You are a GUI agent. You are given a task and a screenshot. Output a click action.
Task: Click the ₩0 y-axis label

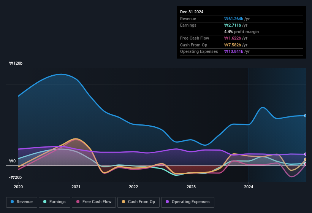12,161
